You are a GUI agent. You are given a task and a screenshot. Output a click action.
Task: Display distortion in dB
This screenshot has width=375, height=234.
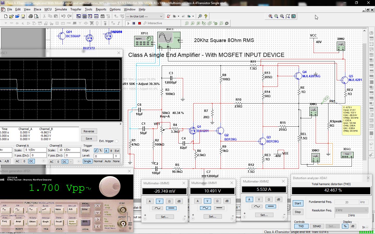click(353, 226)
